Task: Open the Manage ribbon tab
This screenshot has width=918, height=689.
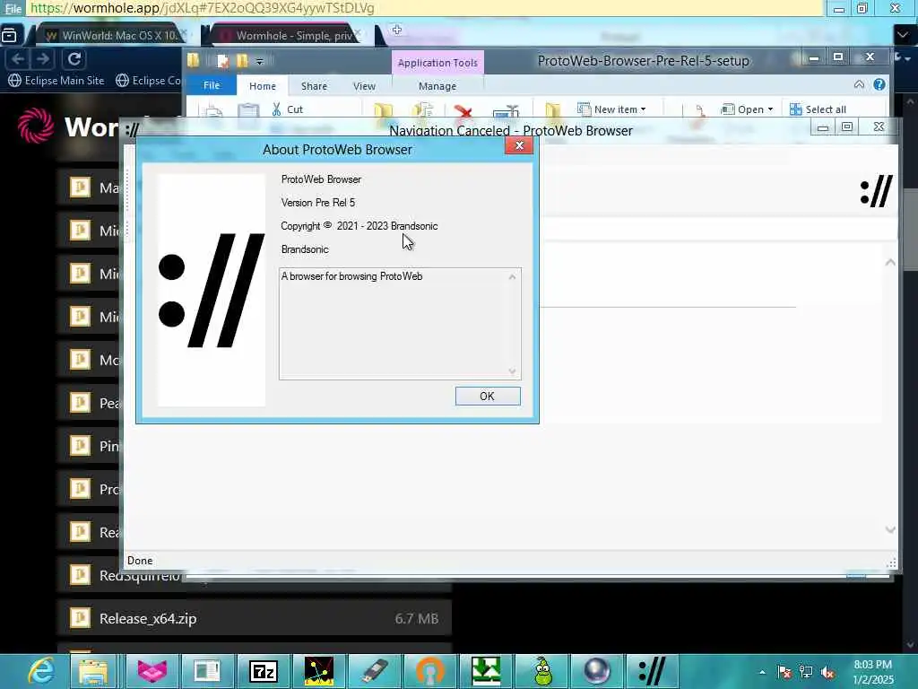Action: (437, 86)
